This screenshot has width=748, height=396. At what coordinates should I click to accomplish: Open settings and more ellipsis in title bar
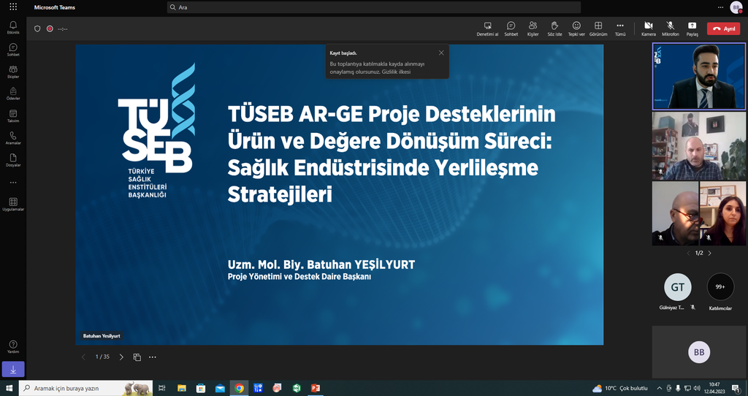[720, 7]
